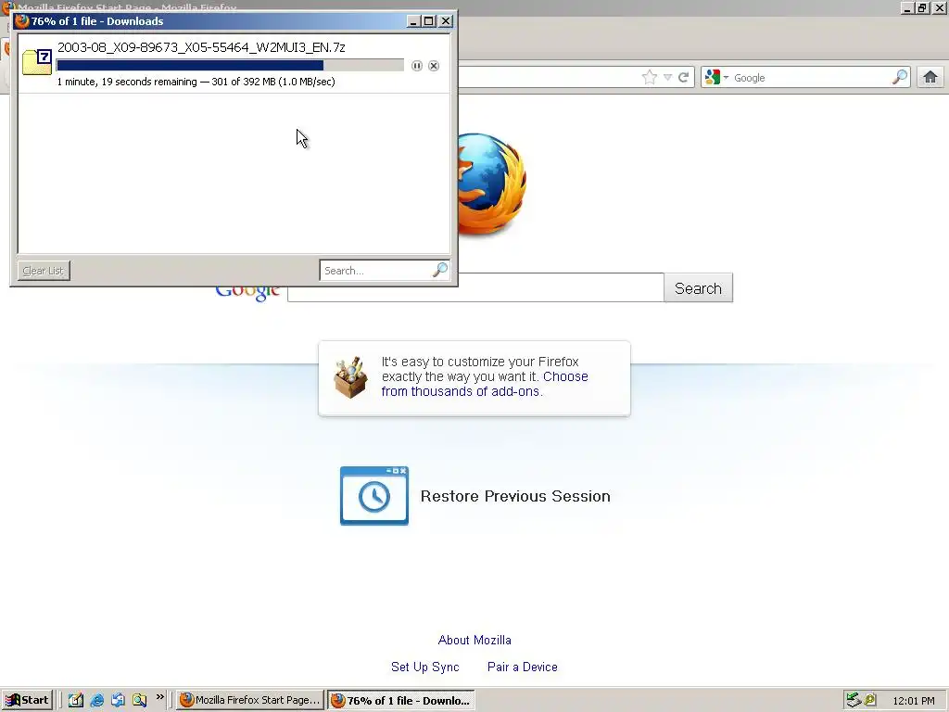Screen dimensions: 949x712
Task: Open Choose from thousands of add-ons link
Action: [x=484, y=384]
